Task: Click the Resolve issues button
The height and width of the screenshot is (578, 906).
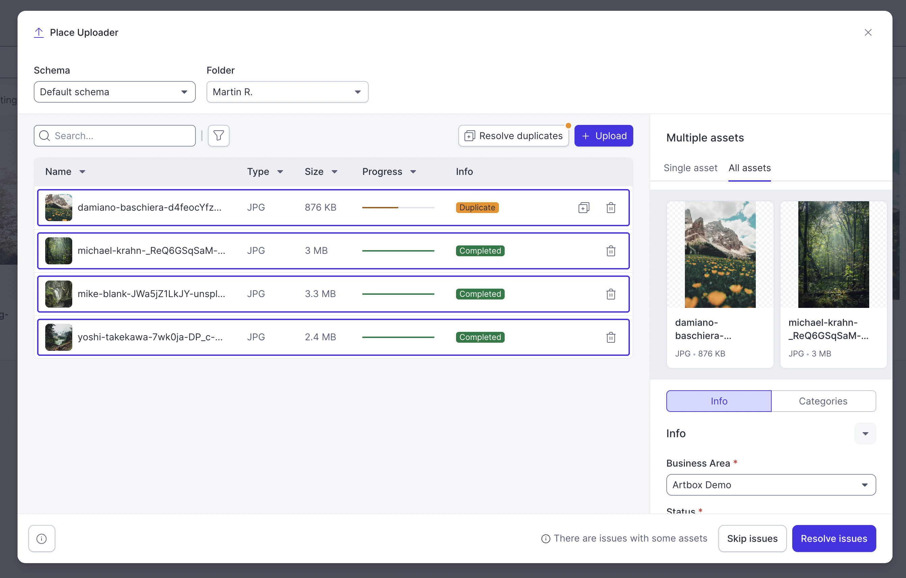Action: point(834,538)
